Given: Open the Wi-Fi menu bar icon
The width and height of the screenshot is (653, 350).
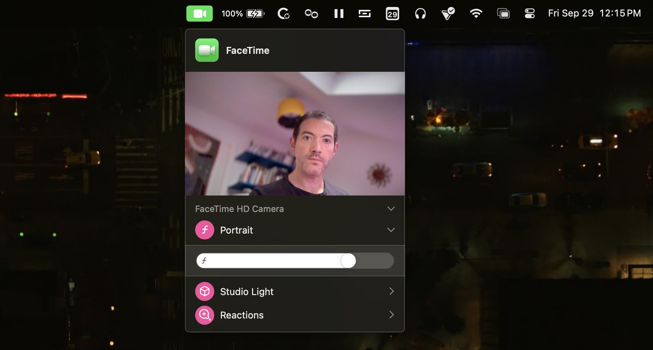Looking at the screenshot, I should (476, 13).
